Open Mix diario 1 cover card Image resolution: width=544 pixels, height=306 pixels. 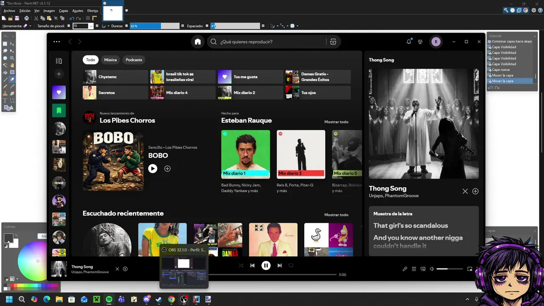click(246, 154)
